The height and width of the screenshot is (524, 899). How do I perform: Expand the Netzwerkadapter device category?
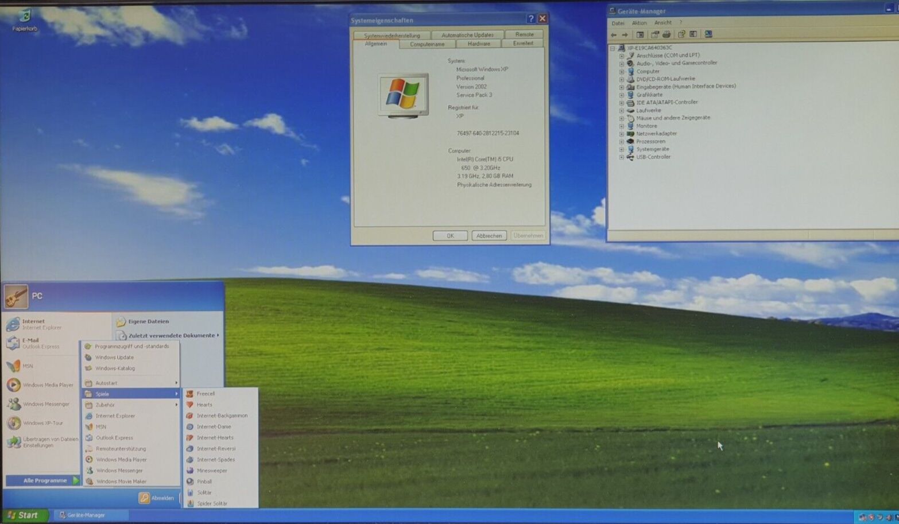pos(622,134)
